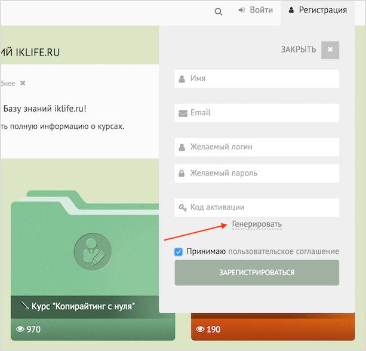Click the lock icon in password field
The width and height of the screenshot is (366, 351).
click(182, 173)
